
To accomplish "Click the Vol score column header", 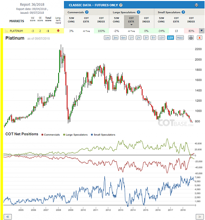I will 33,19.
